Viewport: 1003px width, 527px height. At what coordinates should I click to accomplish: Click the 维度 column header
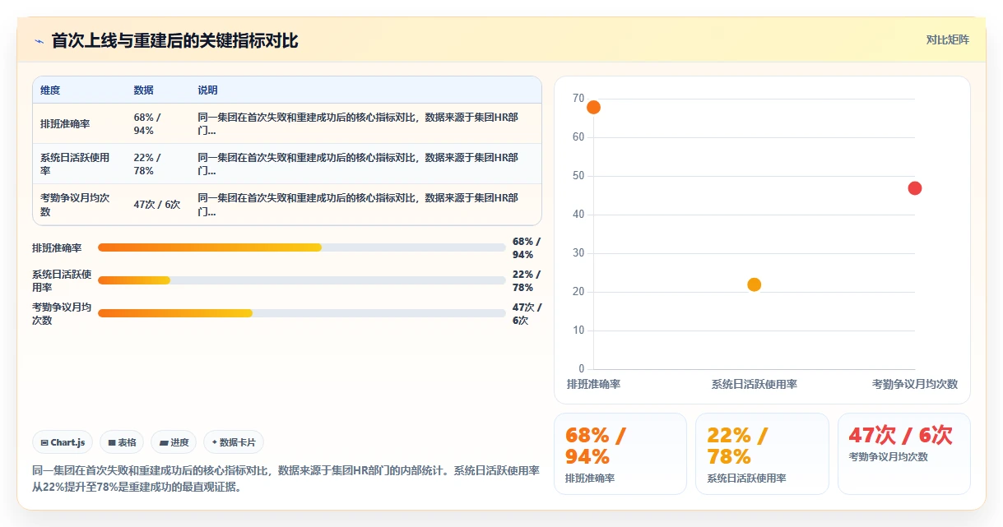(50, 90)
